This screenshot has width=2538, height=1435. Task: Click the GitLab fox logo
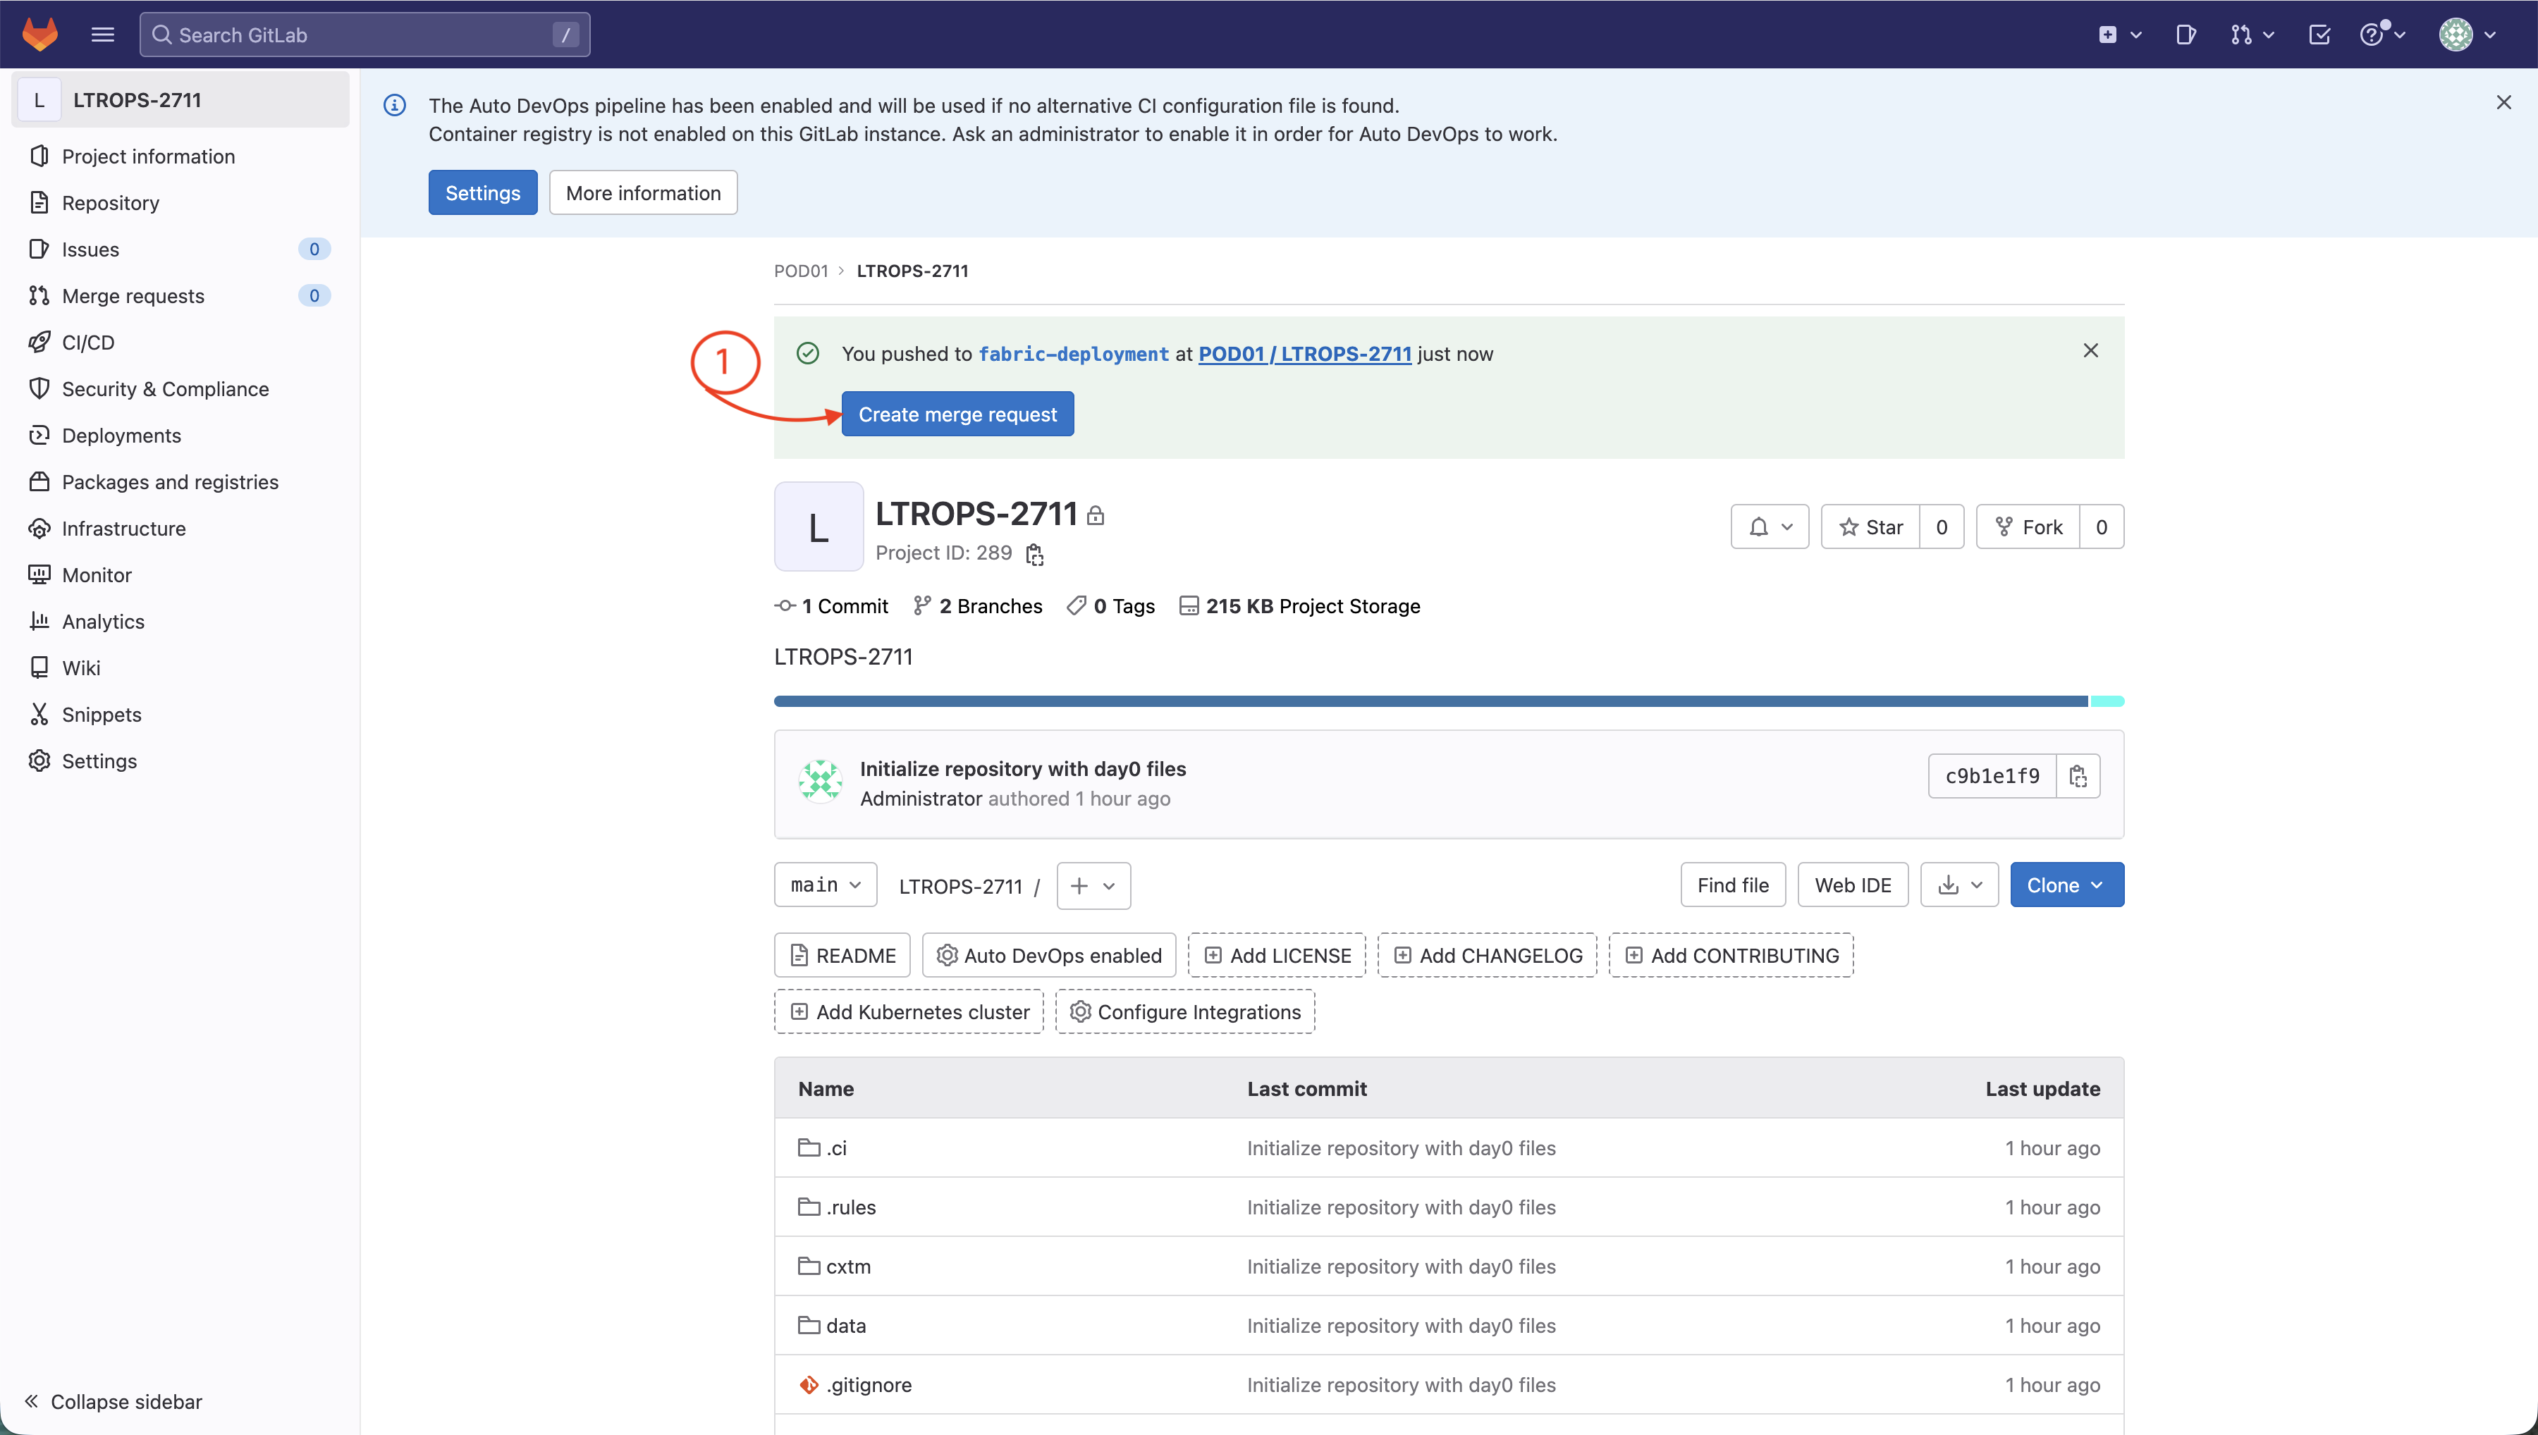39,35
